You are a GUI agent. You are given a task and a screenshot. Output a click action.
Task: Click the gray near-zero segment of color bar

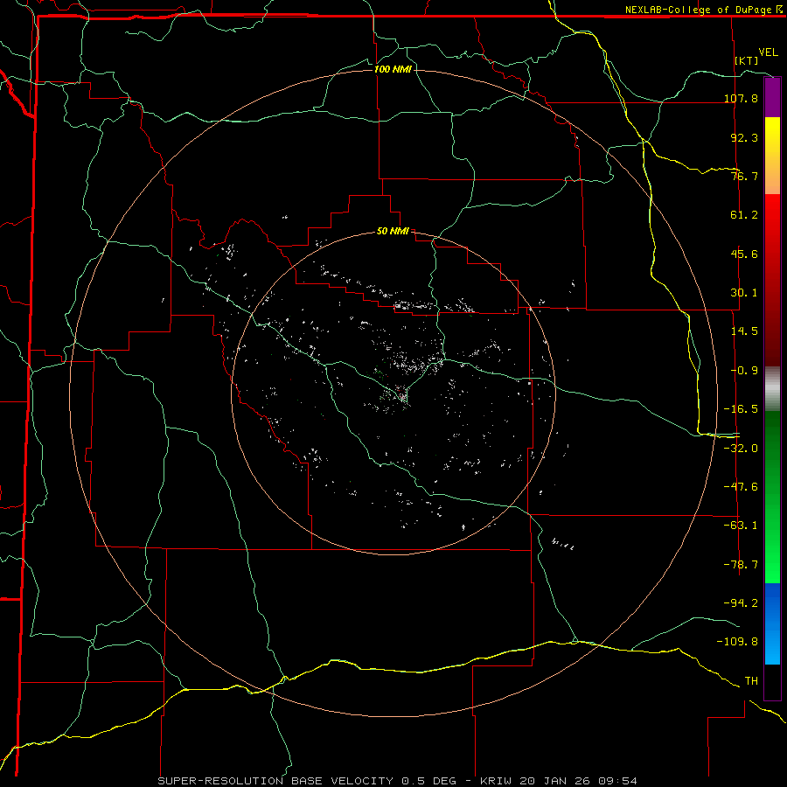point(772,388)
